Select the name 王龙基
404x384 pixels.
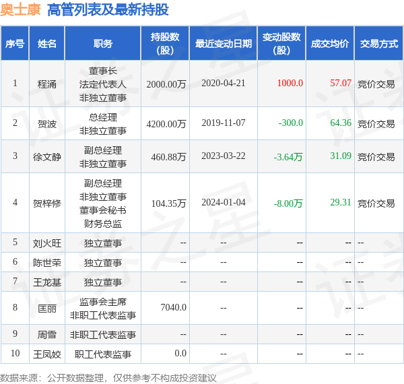click(x=46, y=282)
